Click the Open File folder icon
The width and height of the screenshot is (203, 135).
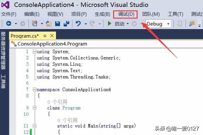coord(48,24)
